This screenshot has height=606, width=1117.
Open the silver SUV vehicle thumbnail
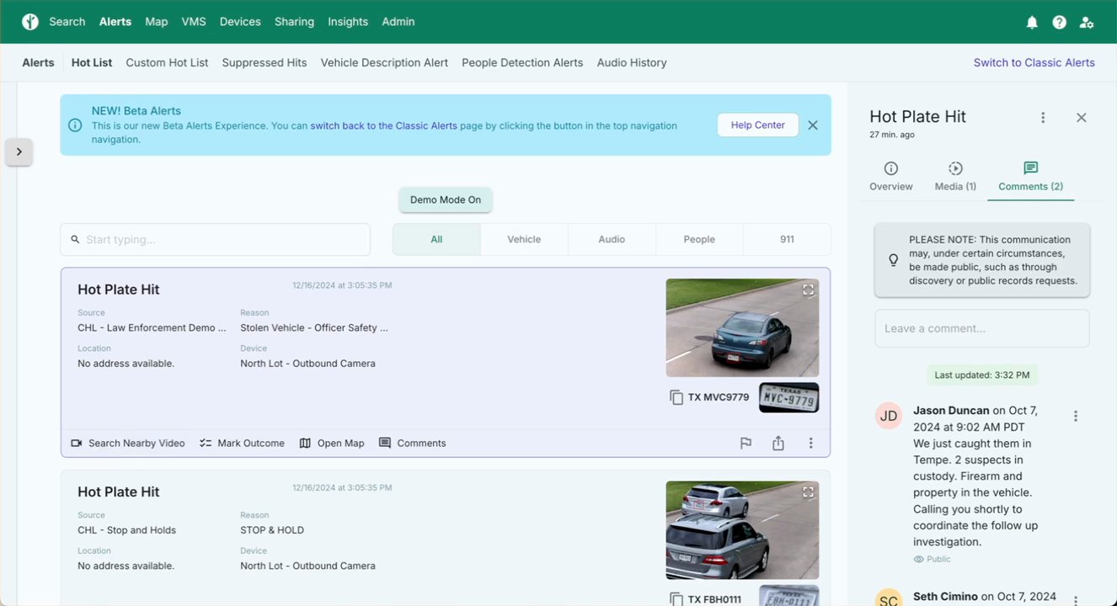742,530
